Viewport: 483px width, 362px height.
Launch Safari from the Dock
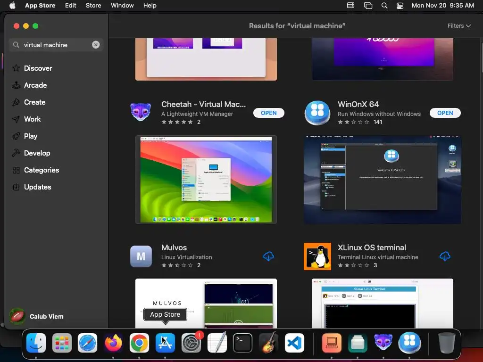coord(87,343)
